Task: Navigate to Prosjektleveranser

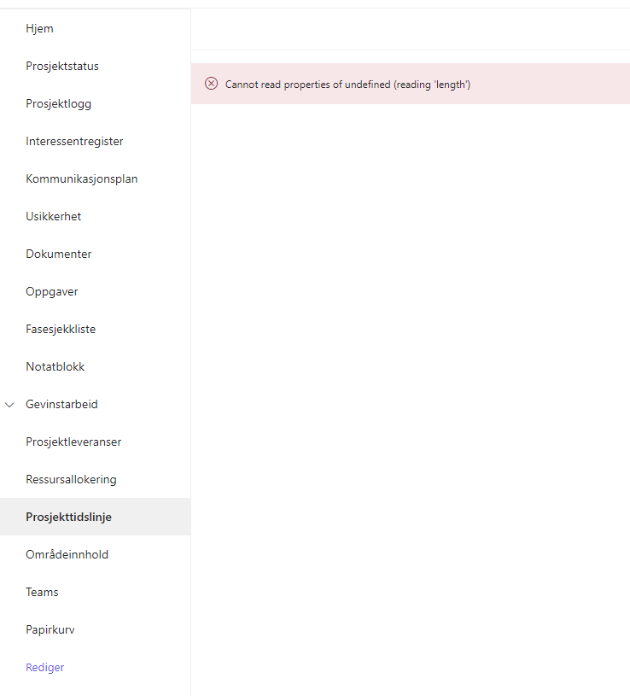Action: (72, 442)
